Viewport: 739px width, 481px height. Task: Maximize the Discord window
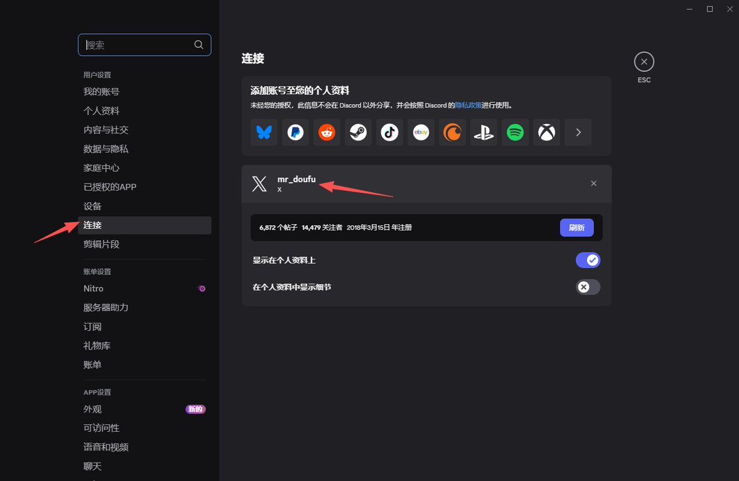point(709,9)
